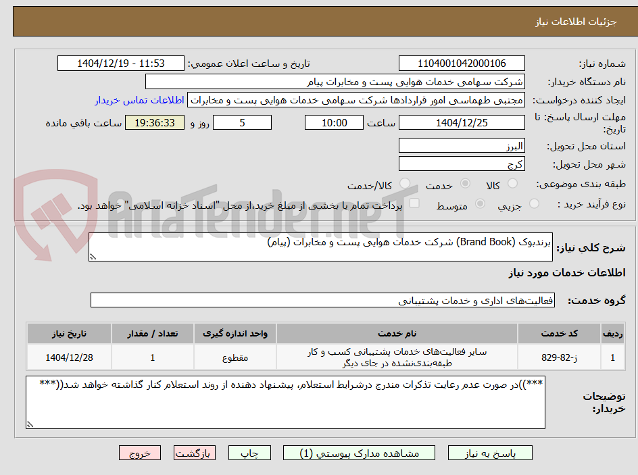The height and width of the screenshot is (475, 638).
Task: Click the city field کرج
Action: (462, 164)
